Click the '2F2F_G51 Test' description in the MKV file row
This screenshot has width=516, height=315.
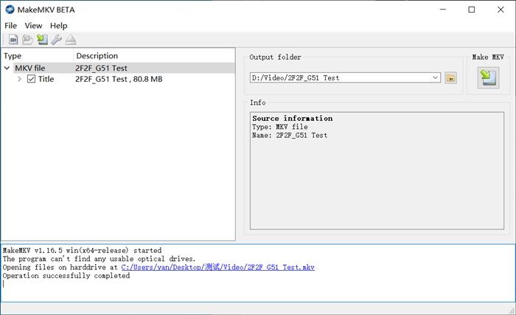coord(101,68)
